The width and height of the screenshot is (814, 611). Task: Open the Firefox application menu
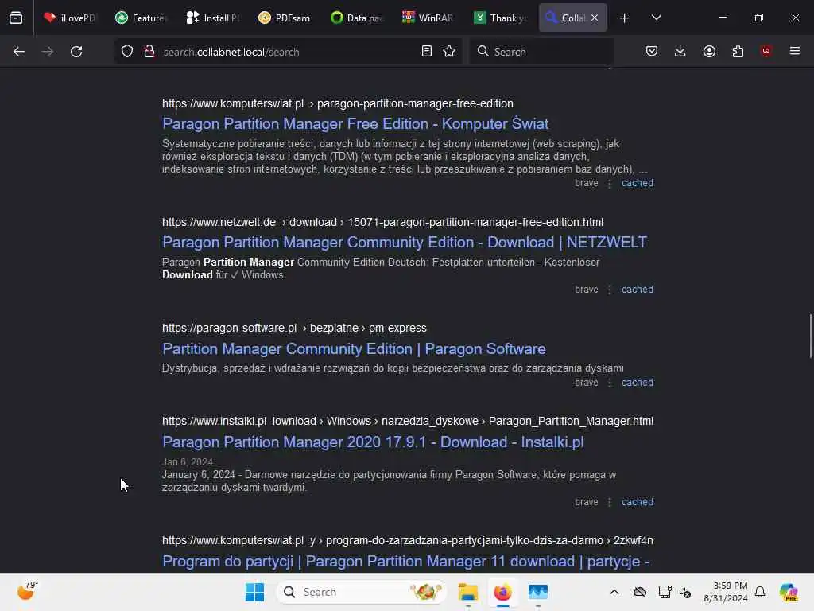[795, 52]
